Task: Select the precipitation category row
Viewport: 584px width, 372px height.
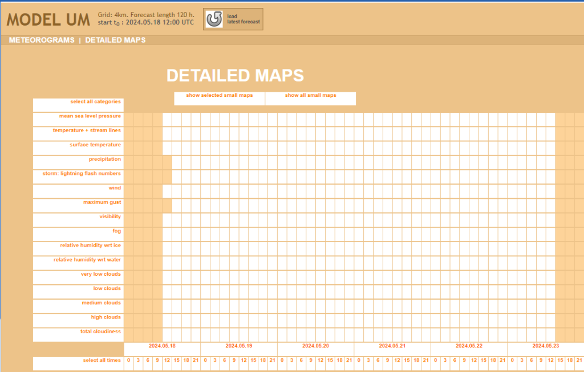Action: tap(104, 160)
